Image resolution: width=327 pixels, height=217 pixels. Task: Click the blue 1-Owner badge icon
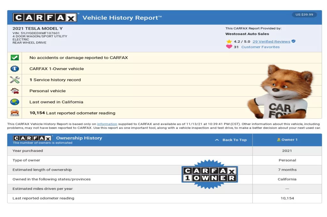[15, 69]
